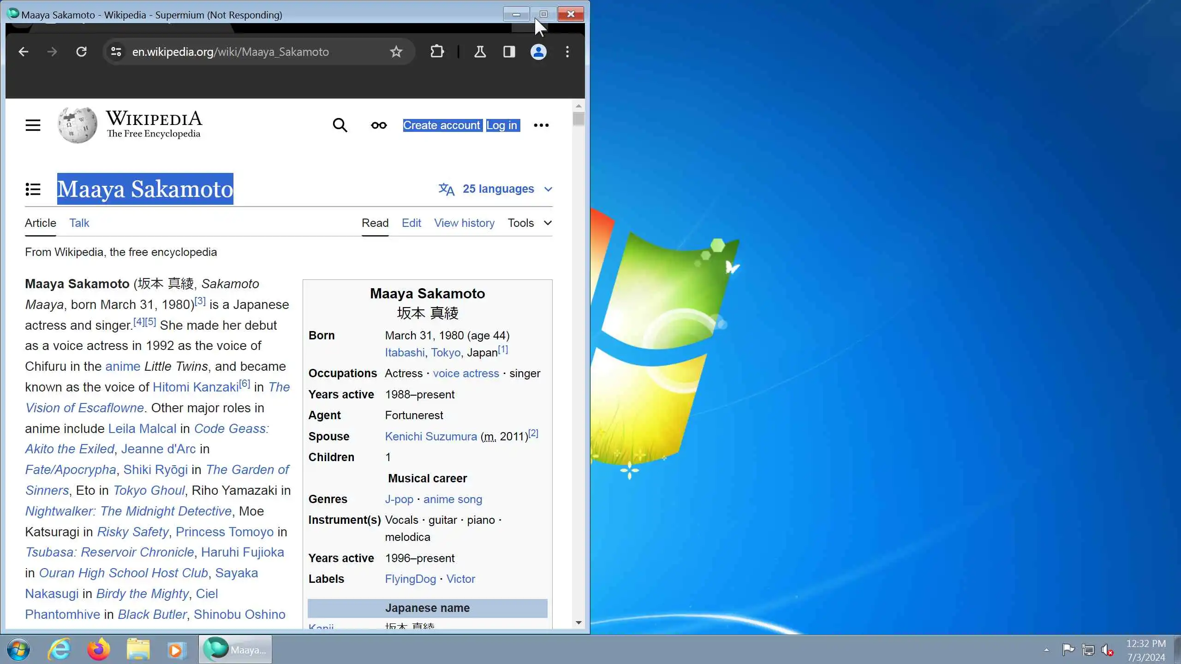Toggle Wikipedia main menu hamburger

[x=33, y=125]
